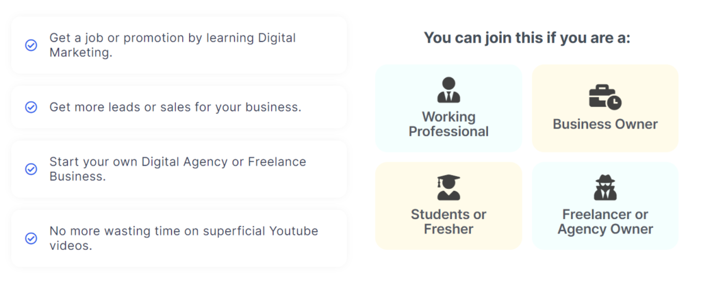
Task: Click the 'Get more leads or sales' box
Action: 179,107
